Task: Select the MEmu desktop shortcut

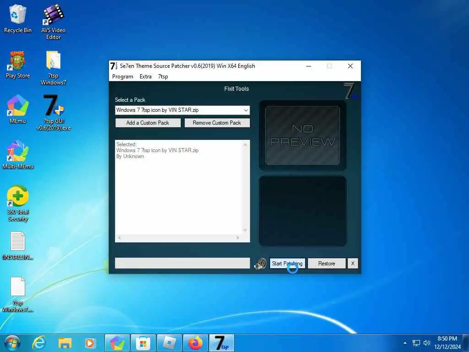Action: 18,109
